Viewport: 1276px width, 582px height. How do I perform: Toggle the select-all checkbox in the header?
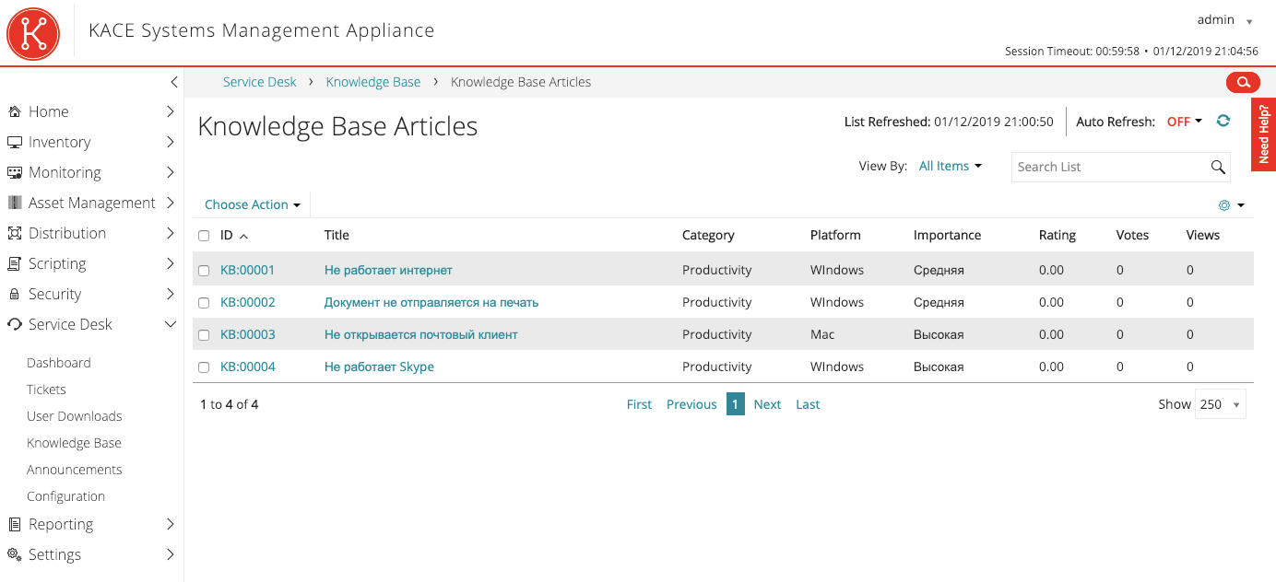click(204, 236)
